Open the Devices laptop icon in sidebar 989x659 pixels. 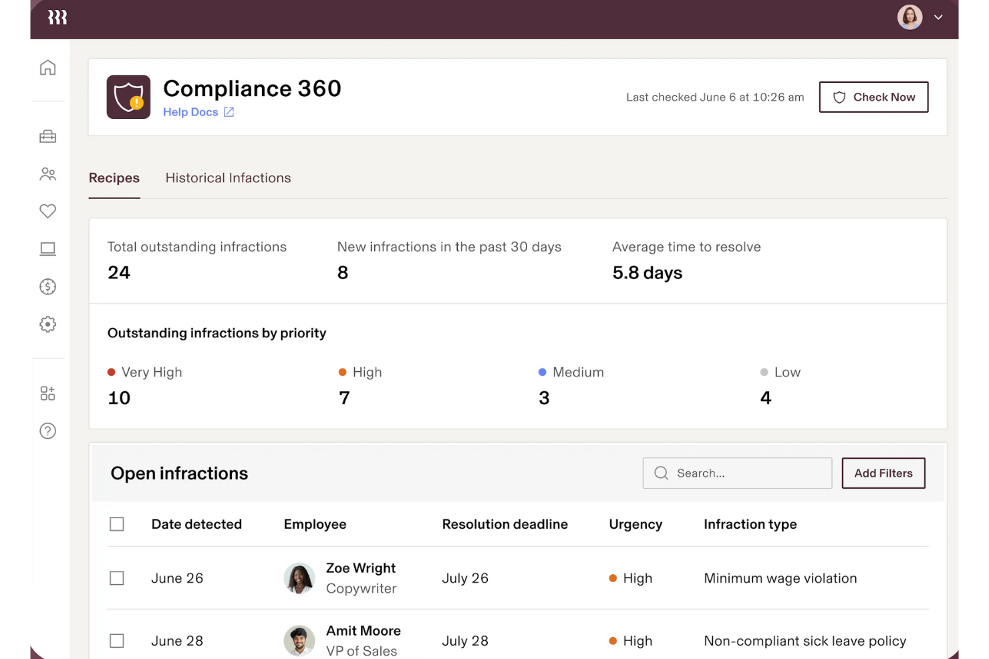47,248
